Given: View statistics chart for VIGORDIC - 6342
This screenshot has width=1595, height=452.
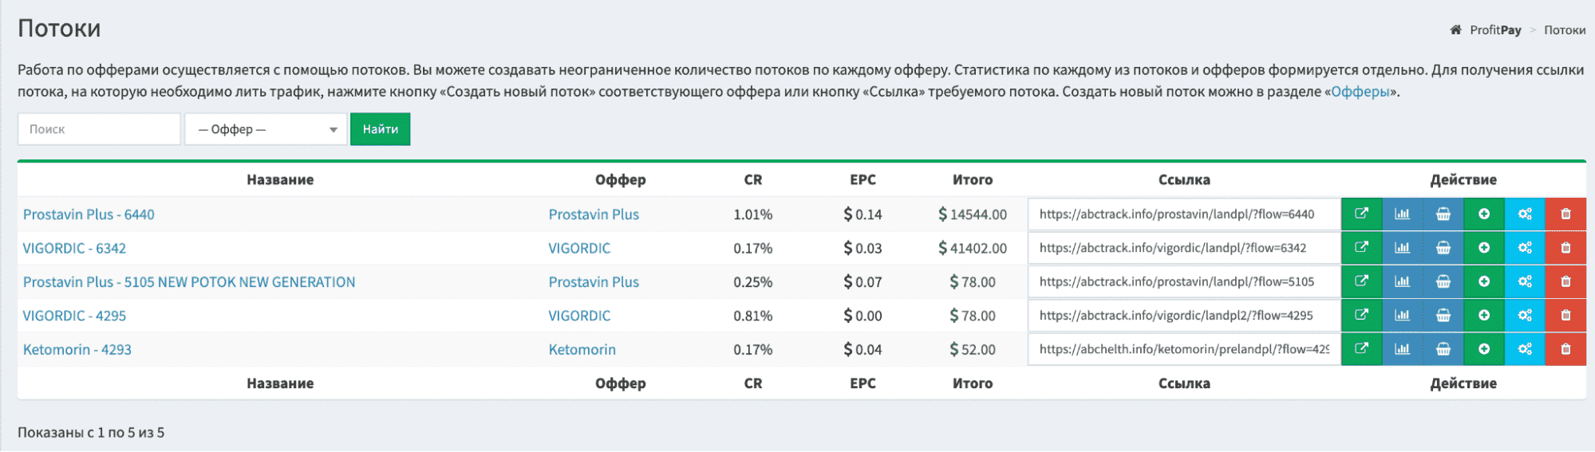Looking at the screenshot, I should [x=1402, y=248].
